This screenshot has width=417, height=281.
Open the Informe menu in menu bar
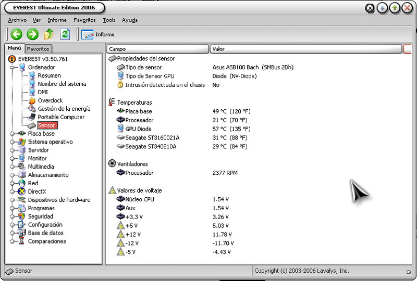[x=57, y=20]
